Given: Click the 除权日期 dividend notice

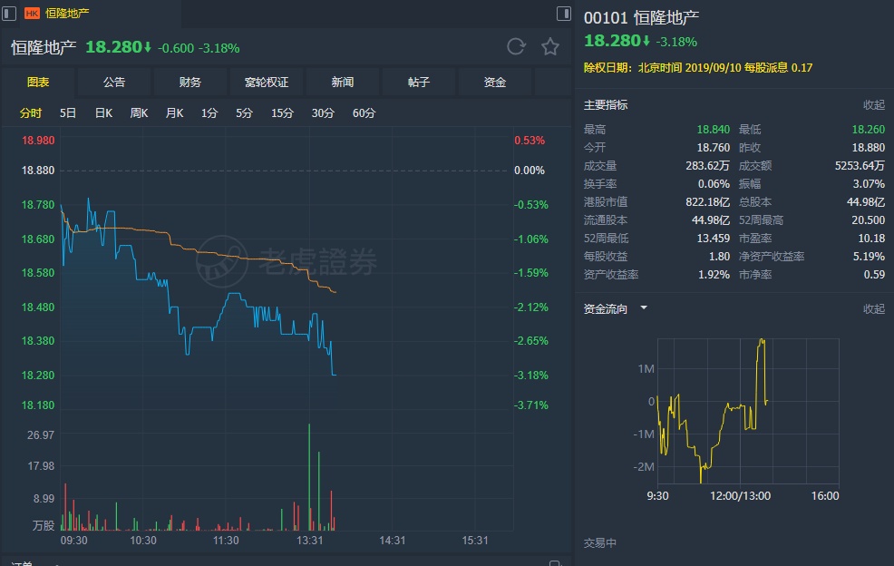Looking at the screenshot, I should click(698, 67).
